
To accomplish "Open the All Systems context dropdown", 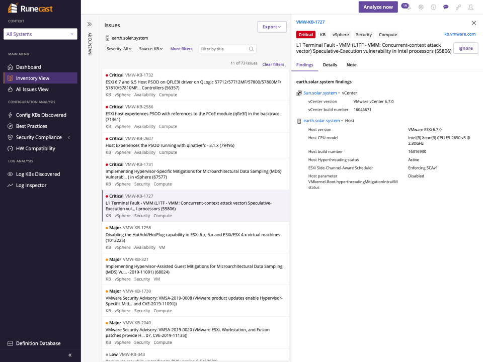I will pos(40,34).
